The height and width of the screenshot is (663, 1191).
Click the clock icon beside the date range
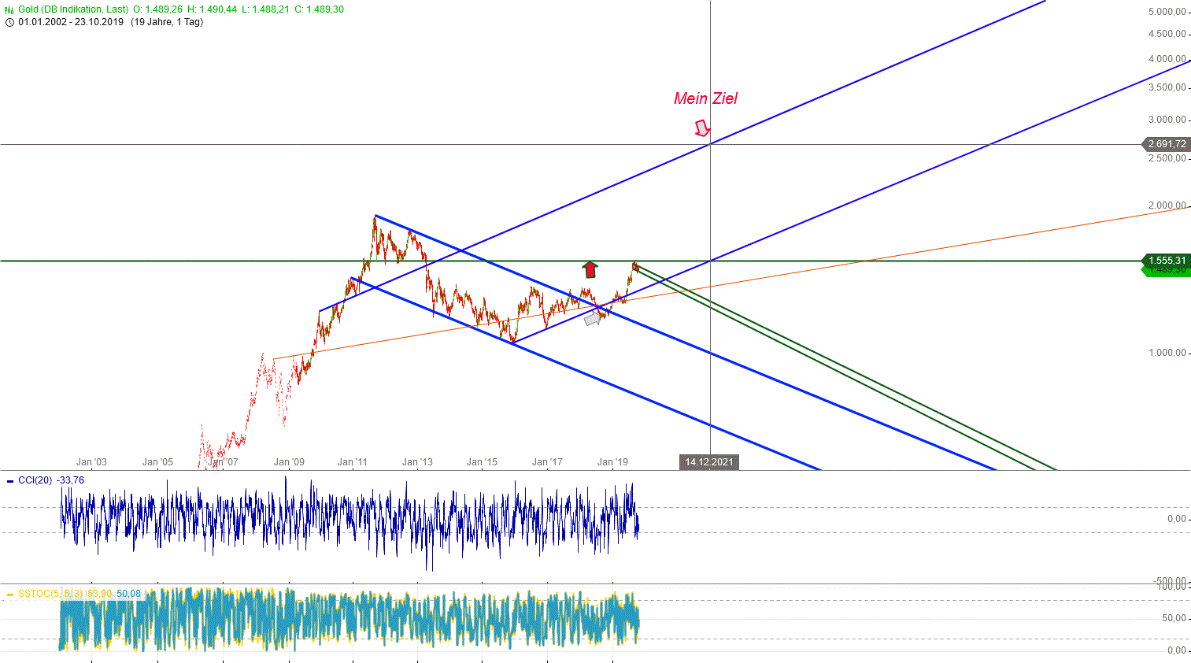pos(9,22)
